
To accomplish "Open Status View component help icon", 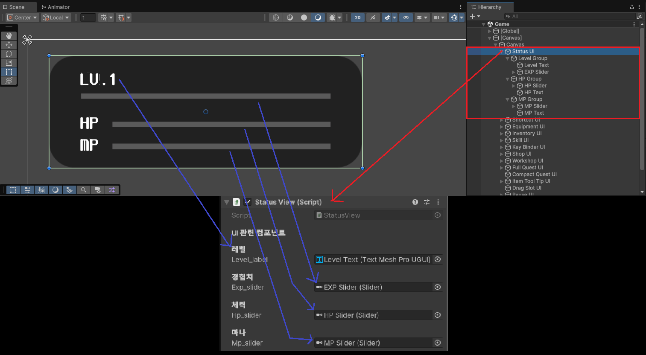I will (415, 202).
